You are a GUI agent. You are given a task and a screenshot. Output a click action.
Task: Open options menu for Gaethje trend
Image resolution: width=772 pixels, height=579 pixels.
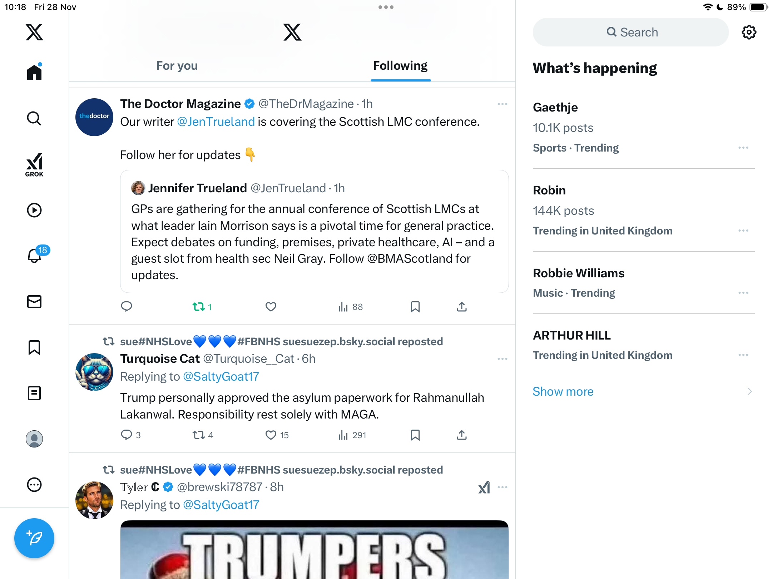pyautogui.click(x=743, y=148)
